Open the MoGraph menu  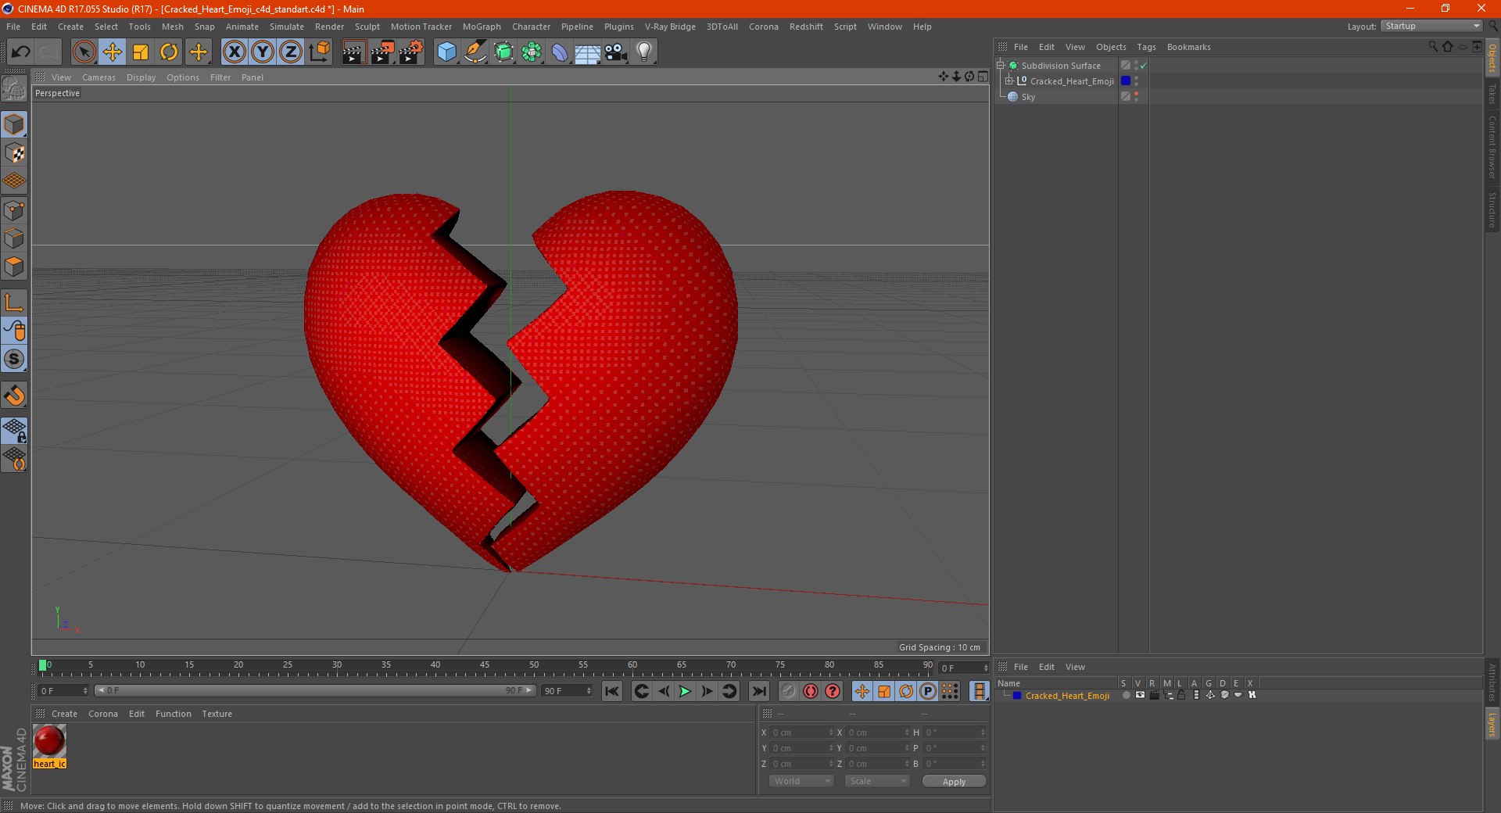pyautogui.click(x=482, y=27)
